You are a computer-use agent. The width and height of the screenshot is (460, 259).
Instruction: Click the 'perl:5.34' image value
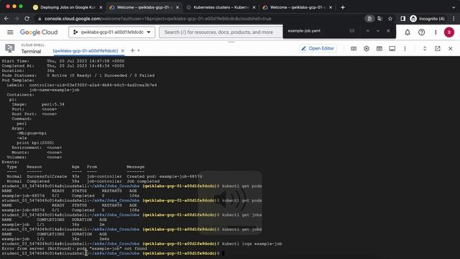point(52,104)
